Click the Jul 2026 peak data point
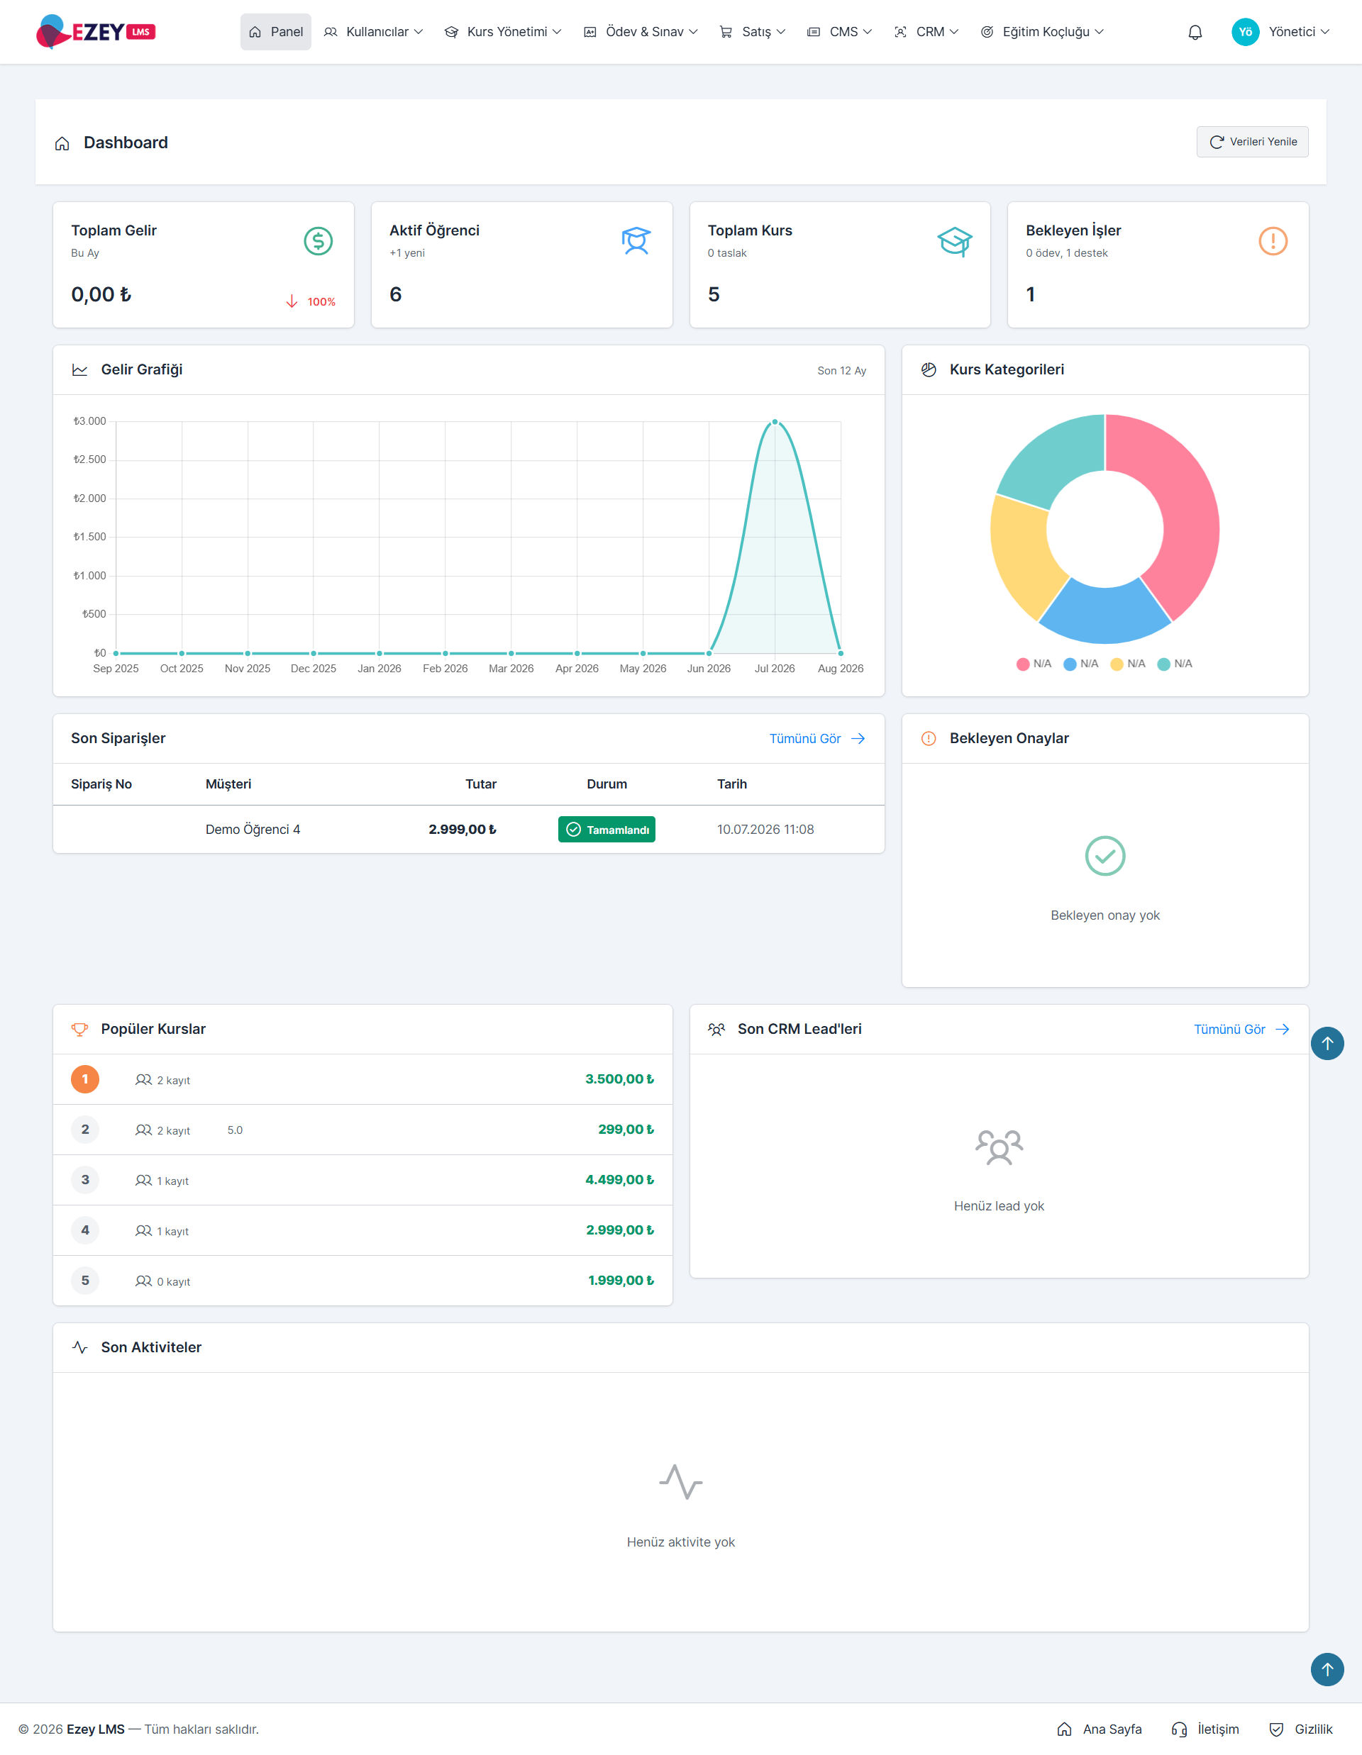The width and height of the screenshot is (1362, 1755). (x=774, y=421)
